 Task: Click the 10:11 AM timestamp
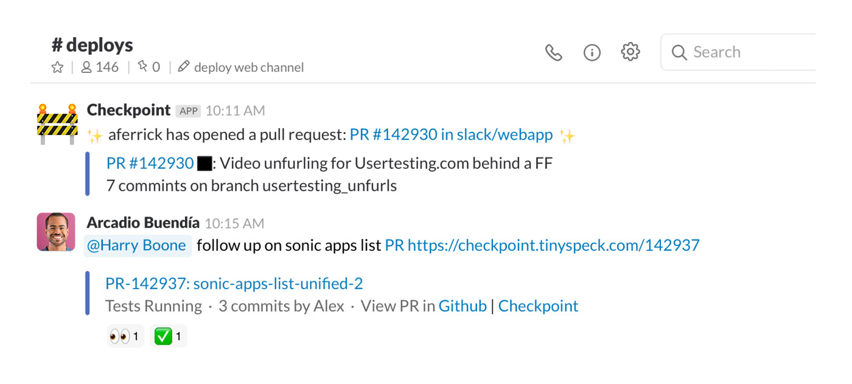point(235,111)
